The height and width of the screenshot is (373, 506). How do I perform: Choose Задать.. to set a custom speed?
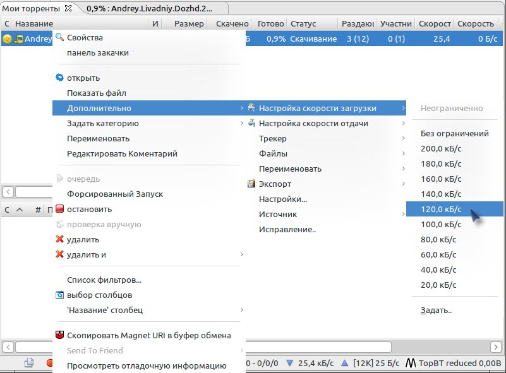click(x=455, y=310)
